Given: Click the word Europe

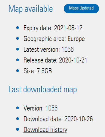Looking at the screenshot, I should [76, 39].
